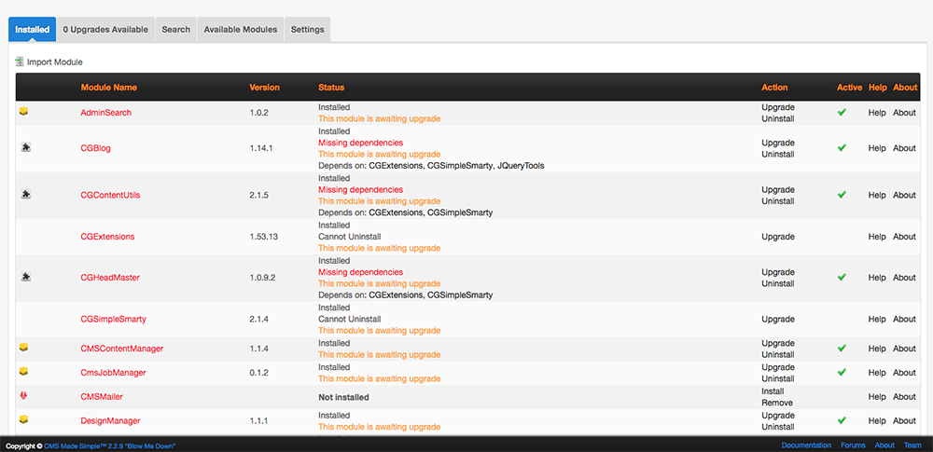Open the Help link for CGSimpleSmarty
933x452 pixels.
[877, 319]
